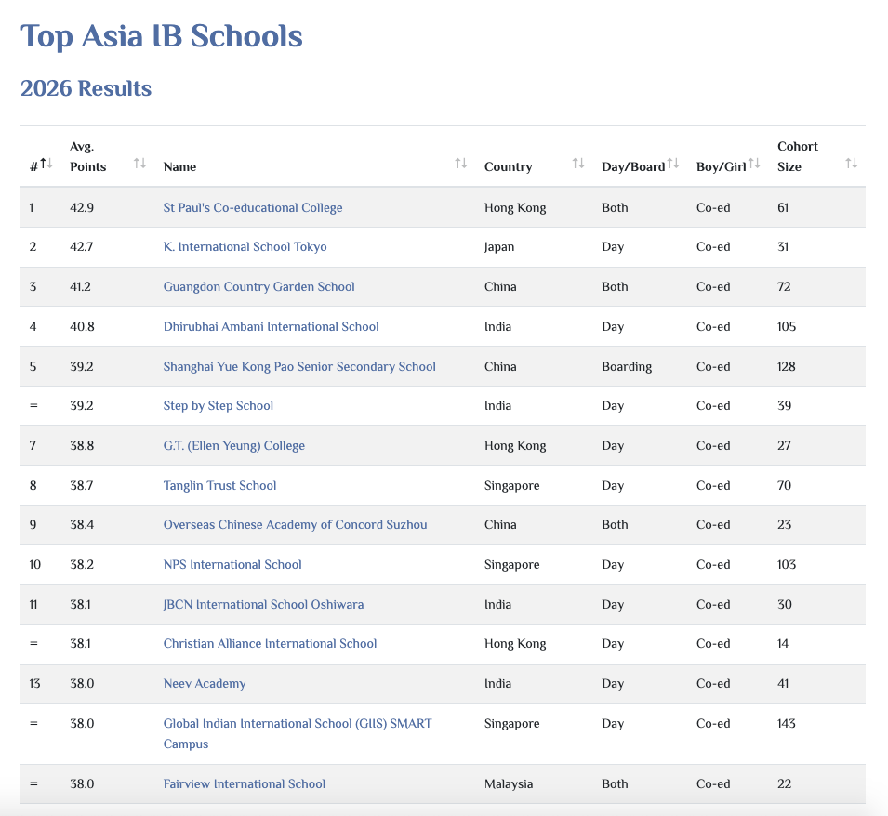Image resolution: width=888 pixels, height=816 pixels.
Task: Open NPS International School link
Action: (232, 565)
